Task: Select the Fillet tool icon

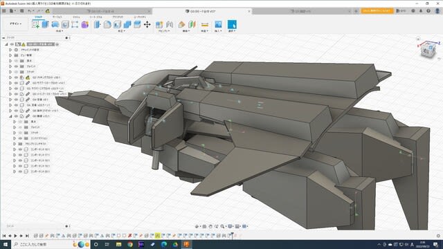Action: tap(107, 25)
